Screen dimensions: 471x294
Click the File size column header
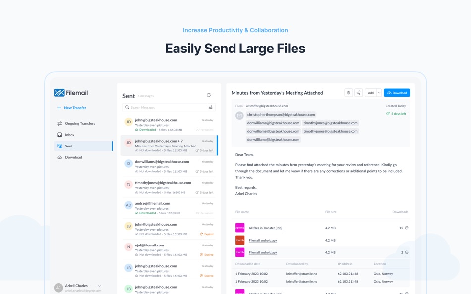coord(330,212)
